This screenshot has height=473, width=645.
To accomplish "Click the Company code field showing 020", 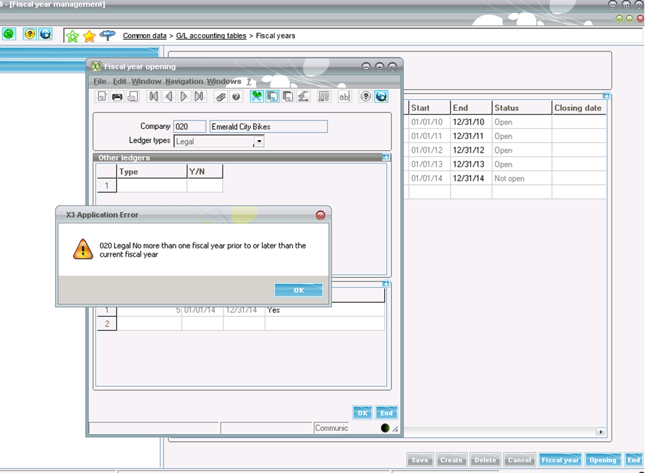I will (190, 127).
